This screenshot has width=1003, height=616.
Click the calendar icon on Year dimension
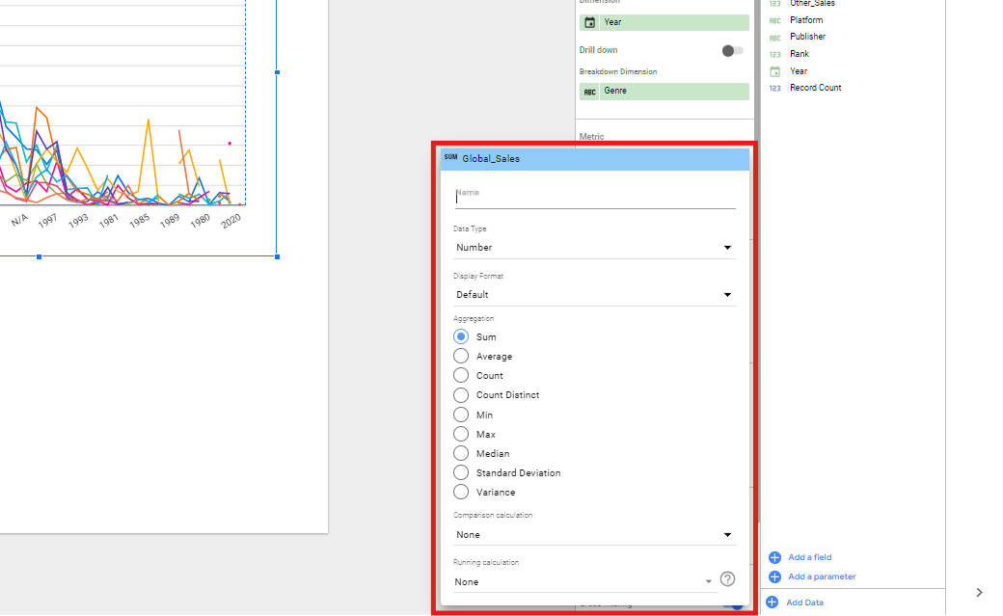(590, 22)
